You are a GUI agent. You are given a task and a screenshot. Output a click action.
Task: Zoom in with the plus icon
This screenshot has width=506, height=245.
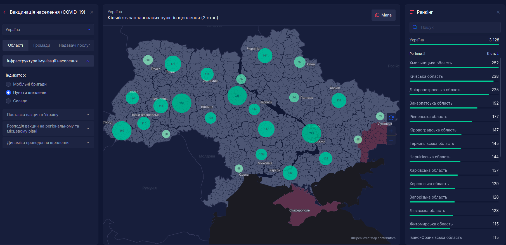pos(391,131)
